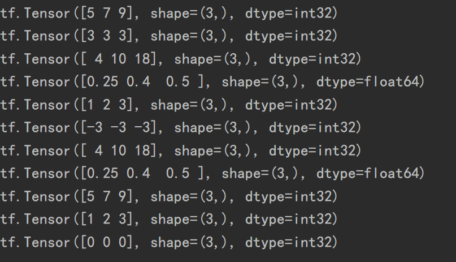Click tf.Tensor at the start of the [0 0 0] line
Viewport: 456px width, 262px height.
click(x=35, y=243)
